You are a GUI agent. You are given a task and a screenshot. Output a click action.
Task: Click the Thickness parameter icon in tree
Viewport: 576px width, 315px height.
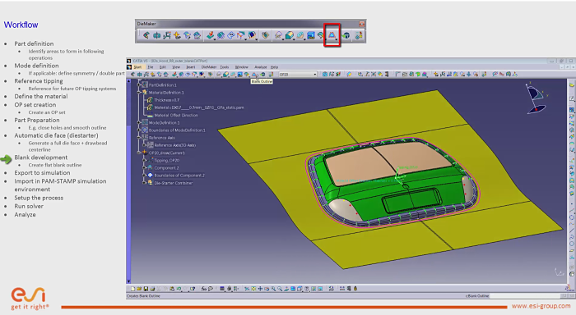point(150,100)
